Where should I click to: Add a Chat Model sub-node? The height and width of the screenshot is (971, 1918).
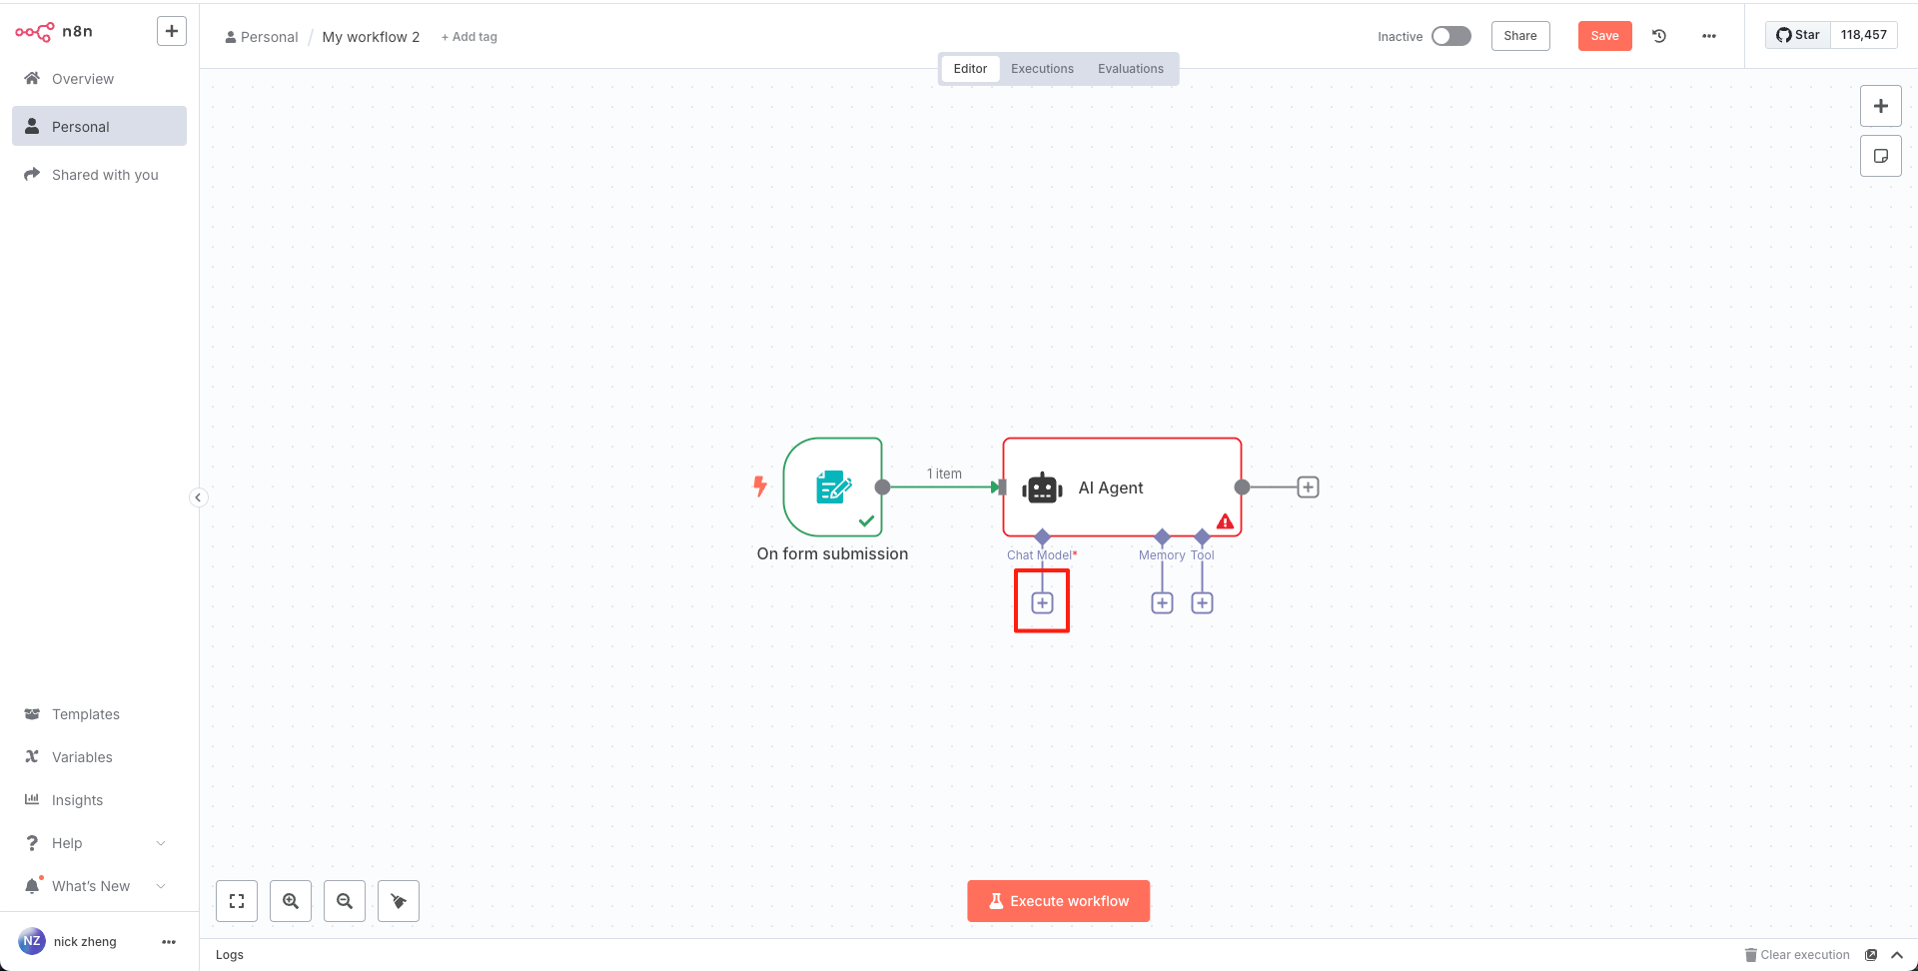(1042, 603)
